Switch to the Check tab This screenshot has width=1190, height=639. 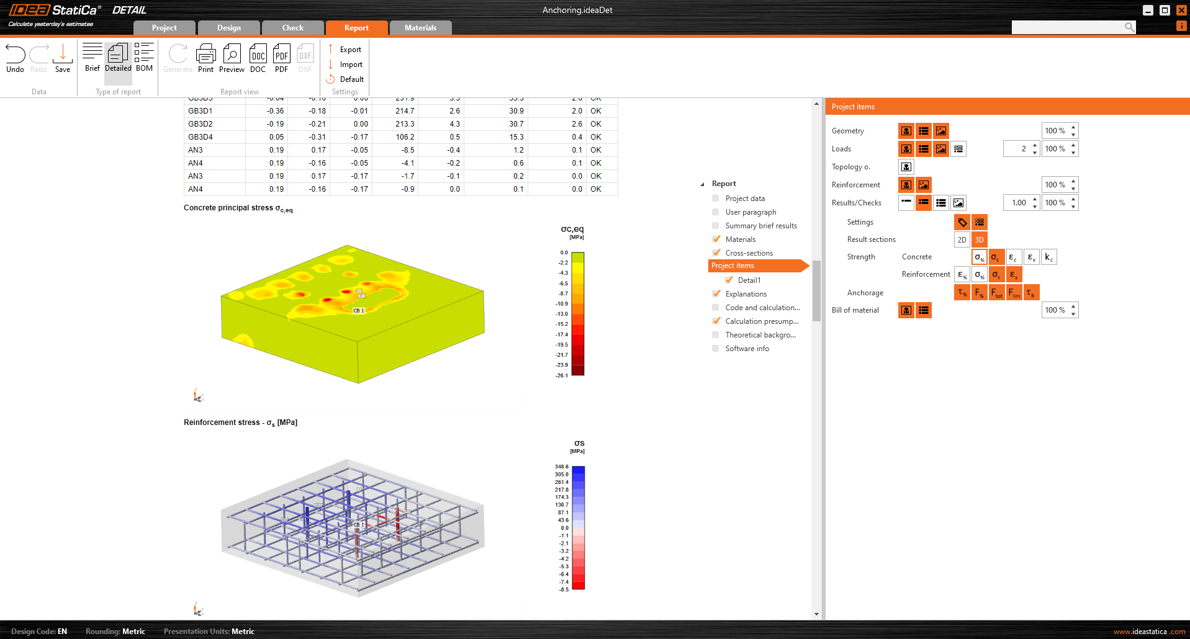click(x=292, y=28)
